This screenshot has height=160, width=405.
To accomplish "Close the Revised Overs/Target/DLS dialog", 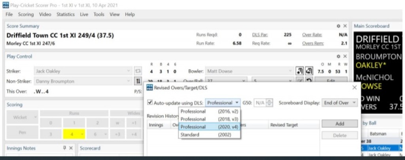I will 354,88.
